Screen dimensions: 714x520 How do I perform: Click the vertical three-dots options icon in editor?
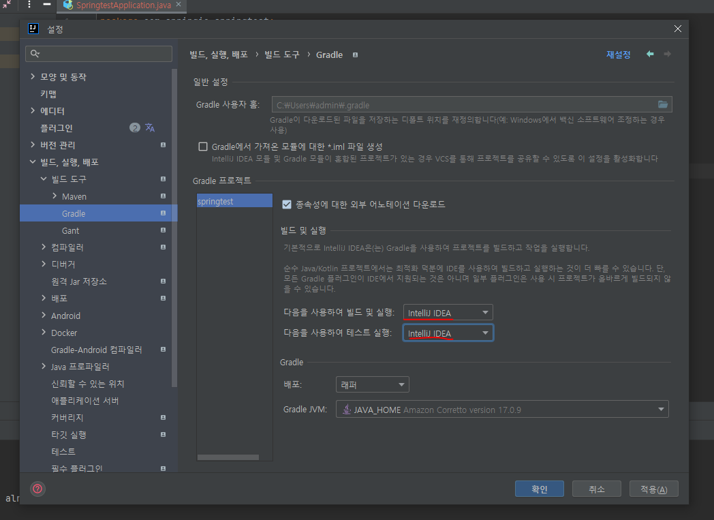click(29, 5)
